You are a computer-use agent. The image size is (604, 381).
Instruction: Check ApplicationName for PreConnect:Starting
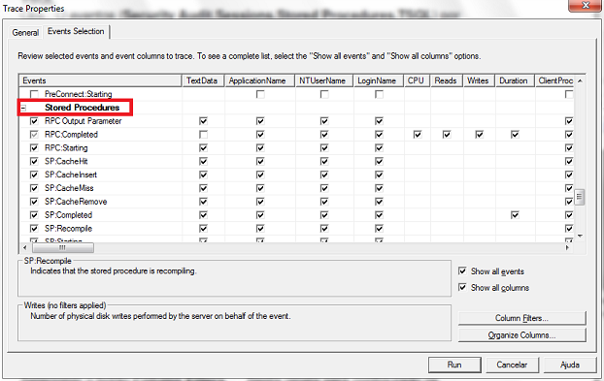pyautogui.click(x=260, y=94)
